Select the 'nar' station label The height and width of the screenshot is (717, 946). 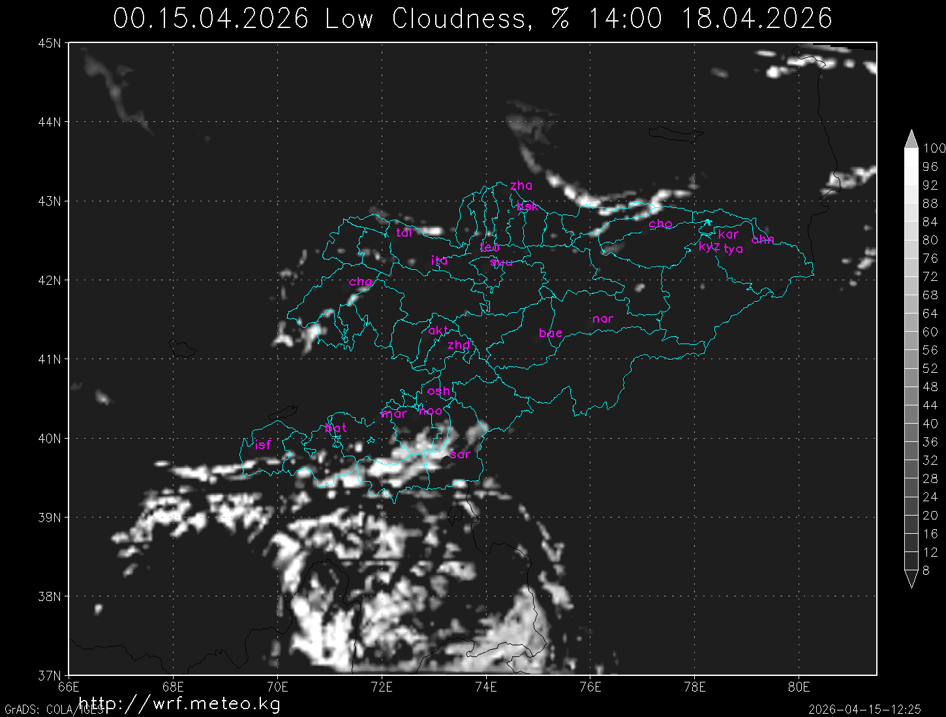click(603, 319)
